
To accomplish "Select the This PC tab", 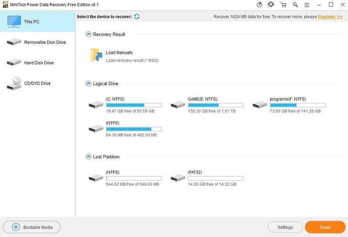I will point(37,22).
